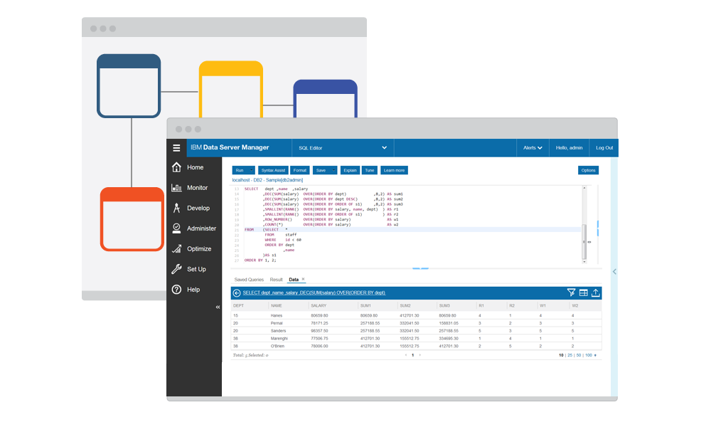Screen dimensions: 711x427
Task: Select the O'Brien row name cell
Action: [277, 347]
